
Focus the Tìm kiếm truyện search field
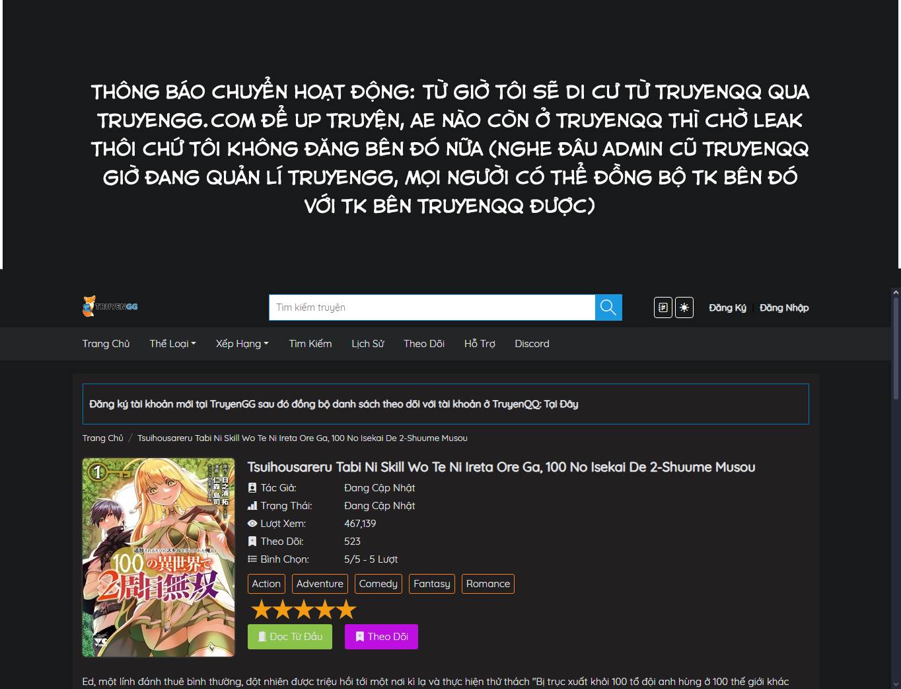point(431,307)
